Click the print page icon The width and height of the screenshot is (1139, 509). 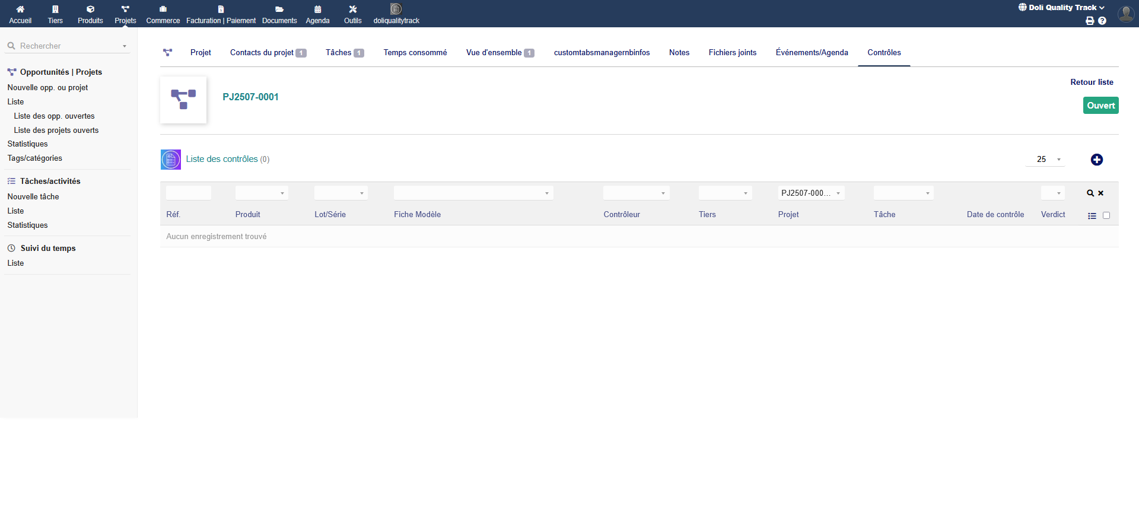1090,21
